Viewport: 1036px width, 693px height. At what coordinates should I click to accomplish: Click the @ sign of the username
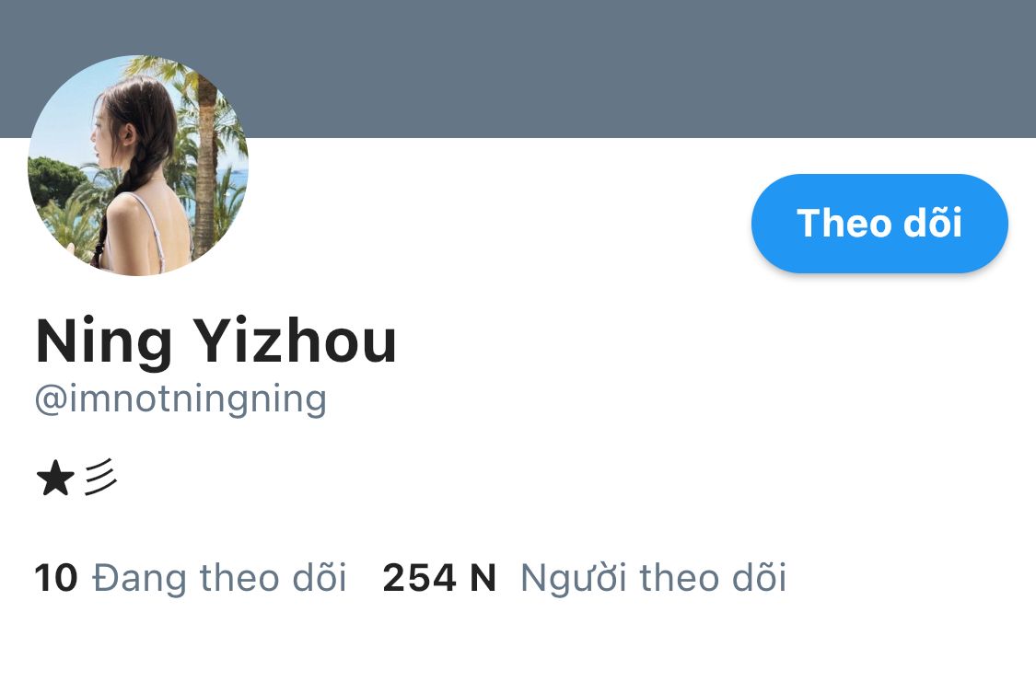[x=51, y=400]
